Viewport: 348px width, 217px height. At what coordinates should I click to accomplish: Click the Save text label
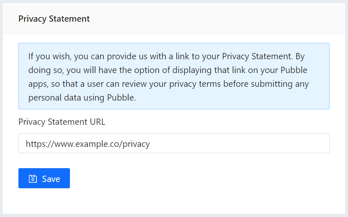(51, 179)
